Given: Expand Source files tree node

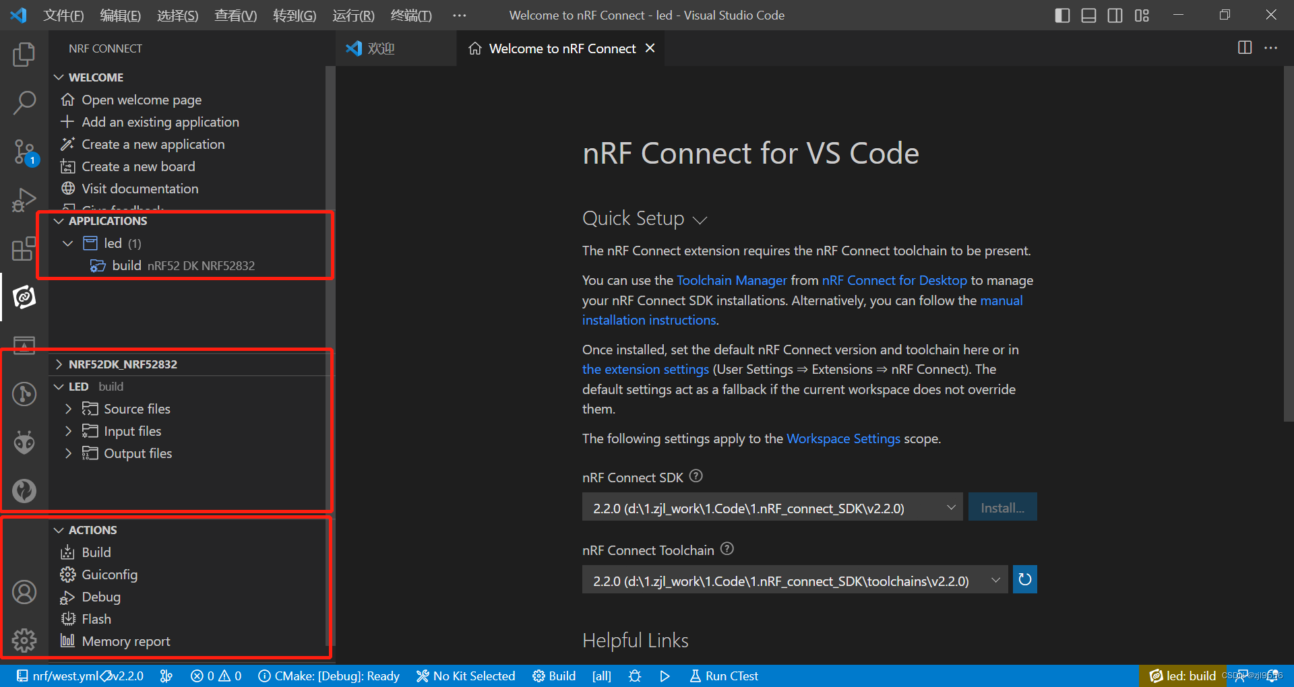Looking at the screenshot, I should pyautogui.click(x=68, y=409).
